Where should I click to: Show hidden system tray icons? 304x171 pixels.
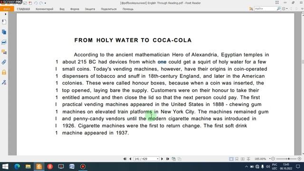click(x=247, y=167)
